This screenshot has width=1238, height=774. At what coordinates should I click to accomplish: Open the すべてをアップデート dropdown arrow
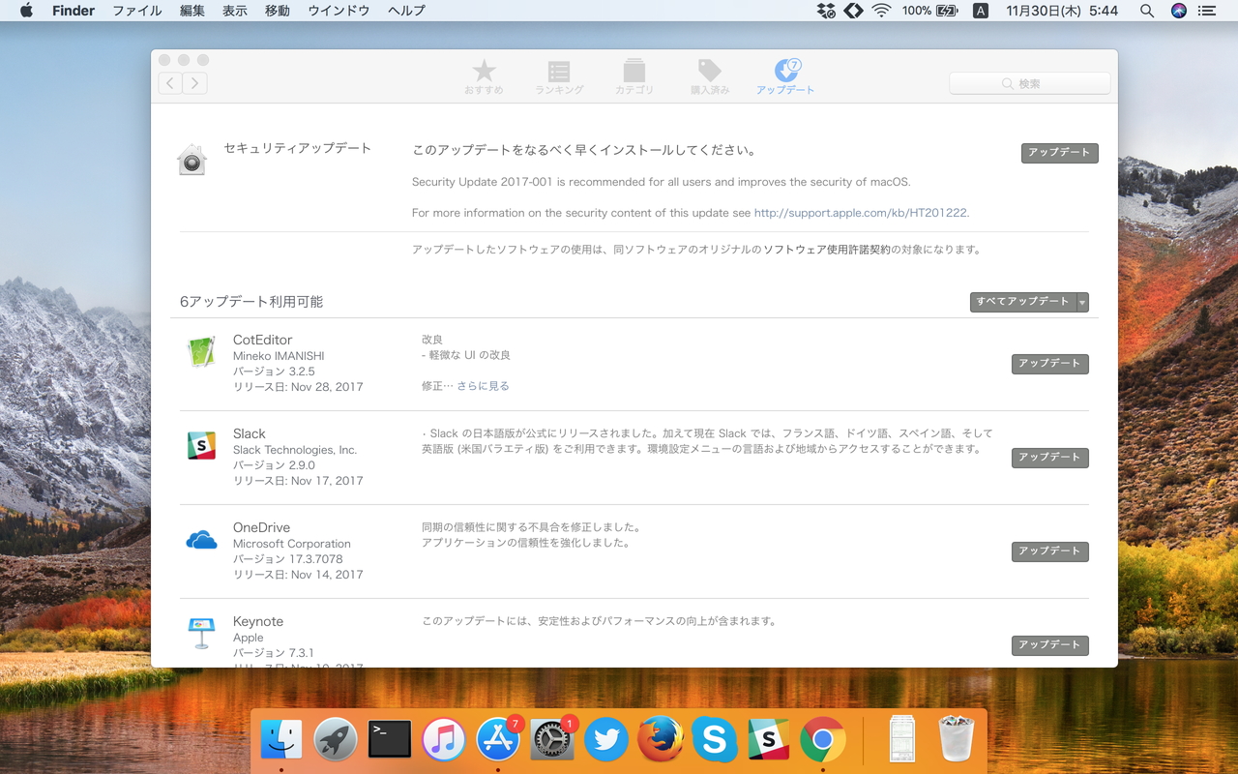[1081, 301]
